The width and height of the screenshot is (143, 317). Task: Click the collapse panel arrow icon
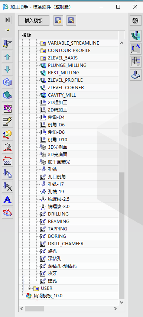pos(7,20)
